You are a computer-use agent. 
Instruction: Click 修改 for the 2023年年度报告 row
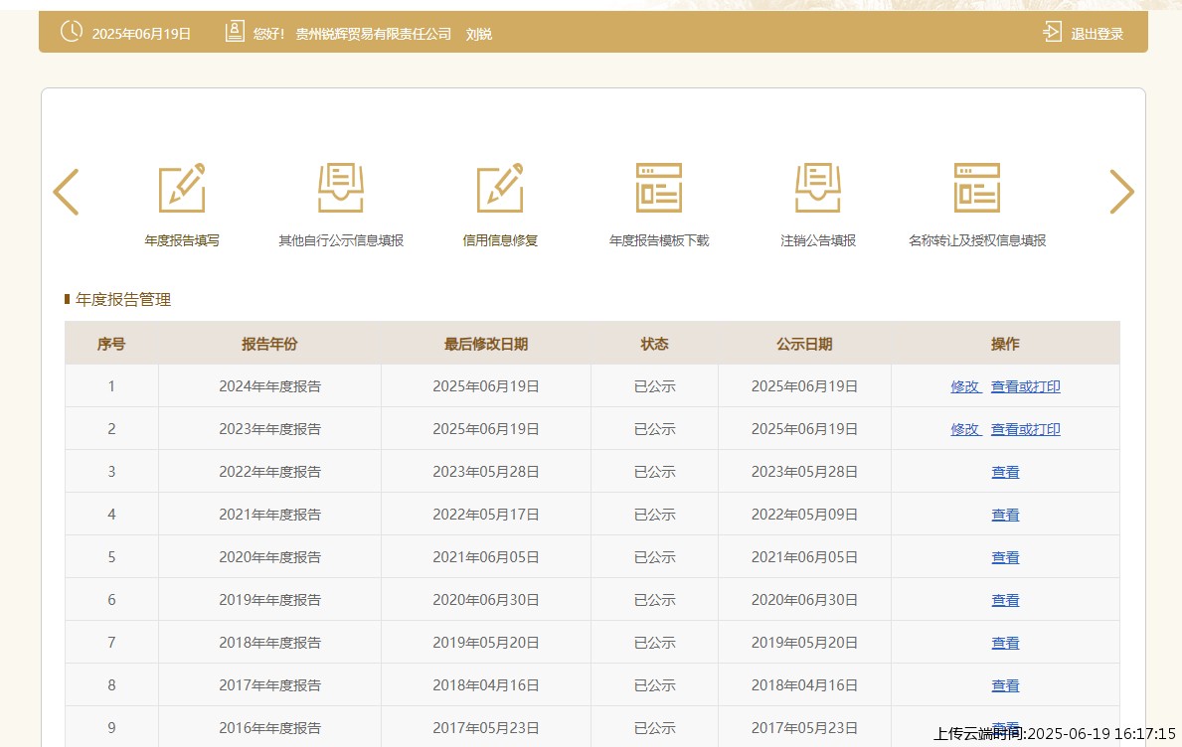point(965,429)
